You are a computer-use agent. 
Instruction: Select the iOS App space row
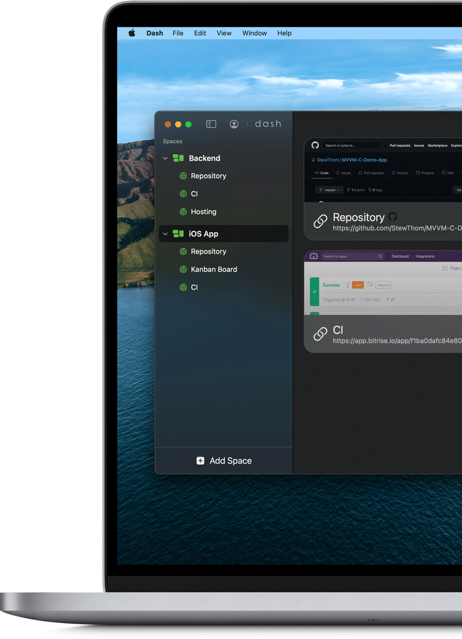coord(224,233)
